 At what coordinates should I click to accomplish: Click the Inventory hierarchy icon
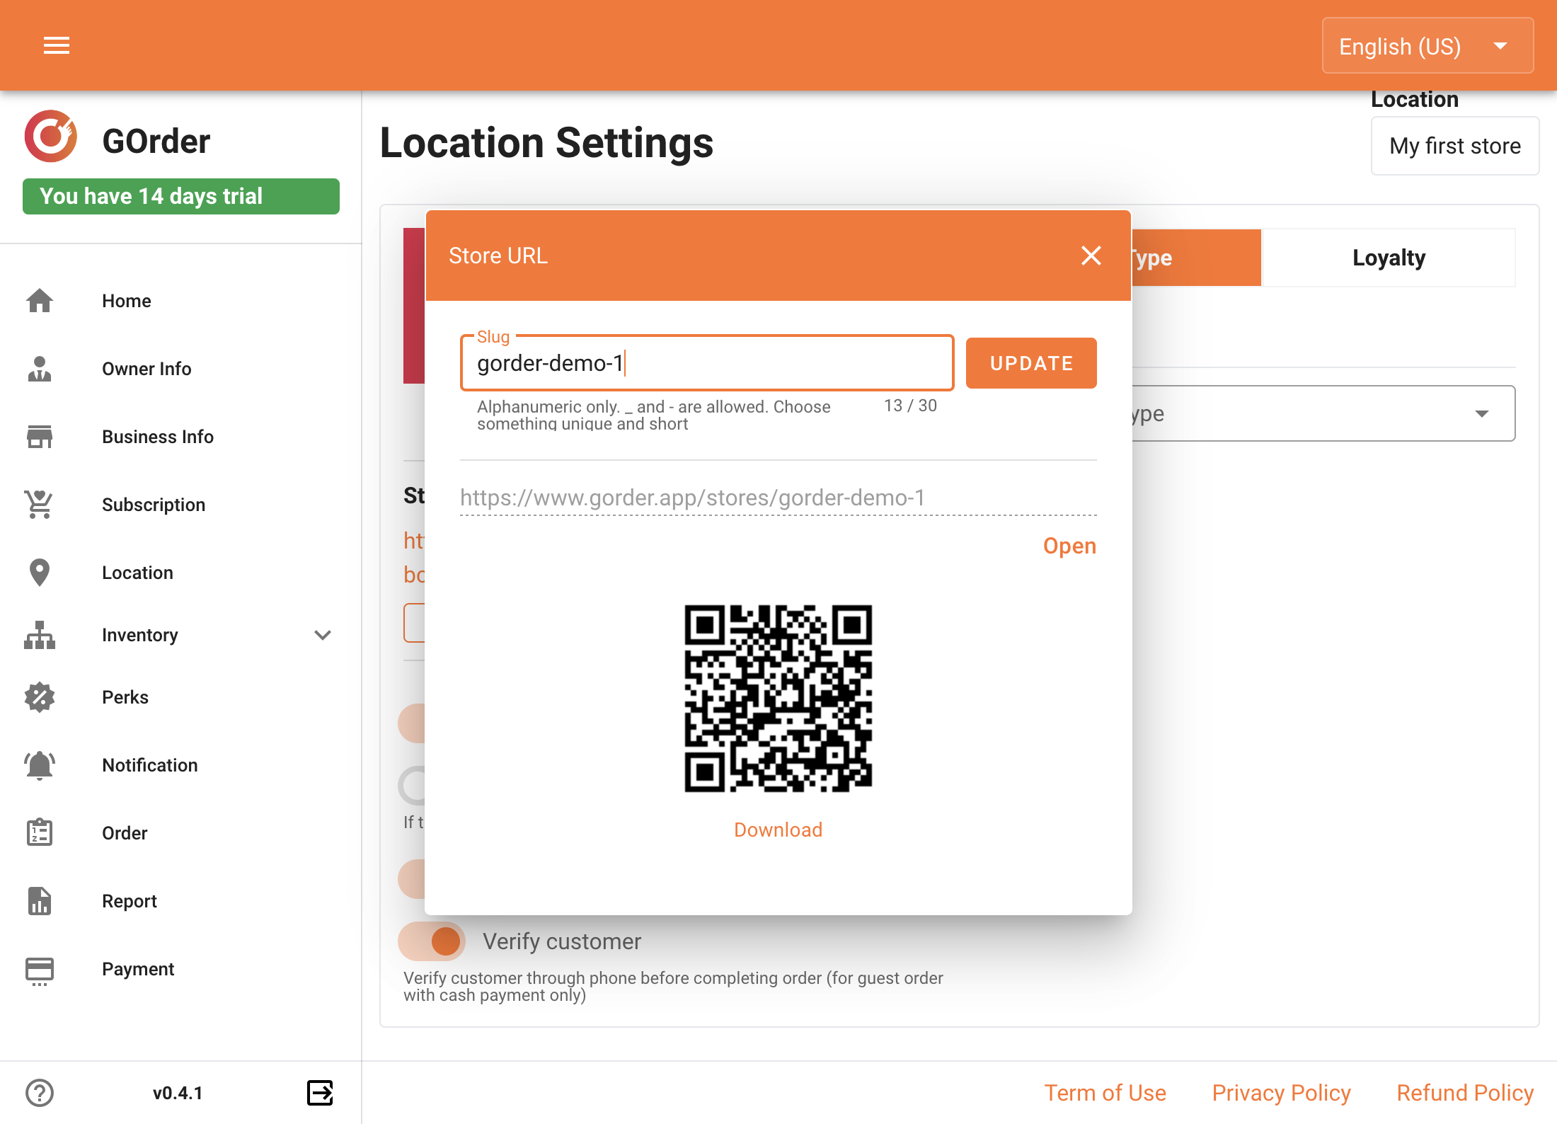pyautogui.click(x=40, y=635)
